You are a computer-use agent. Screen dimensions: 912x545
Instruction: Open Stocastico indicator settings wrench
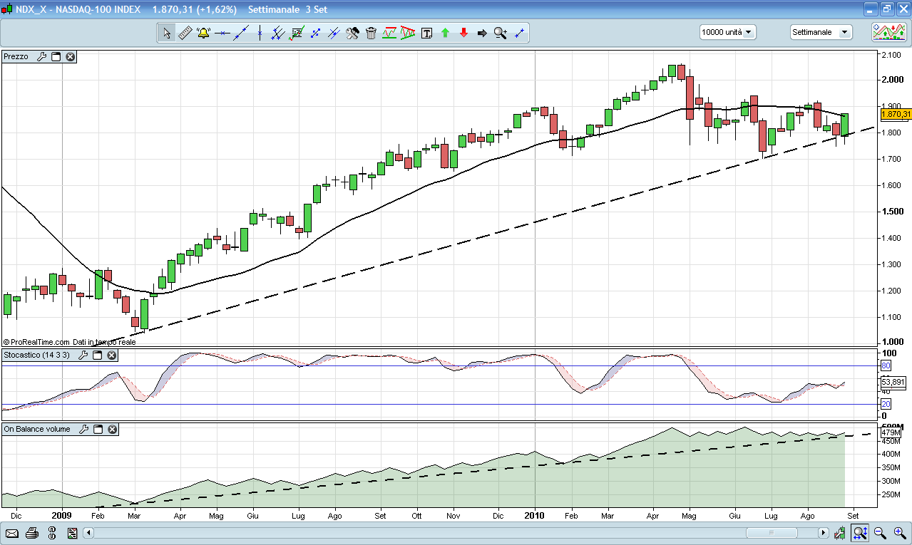click(83, 355)
